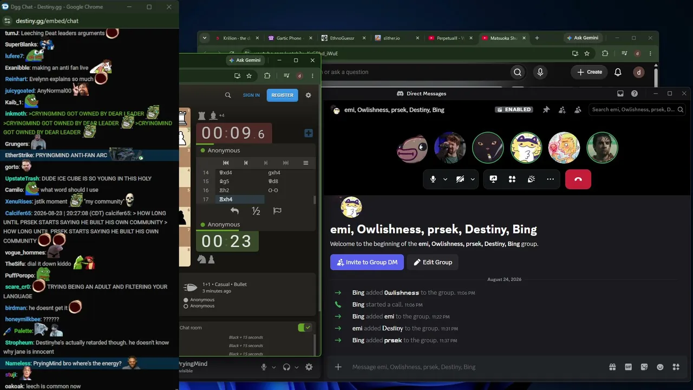Open Activities launcher in call controls
This screenshot has height=390, width=693.
click(512, 179)
